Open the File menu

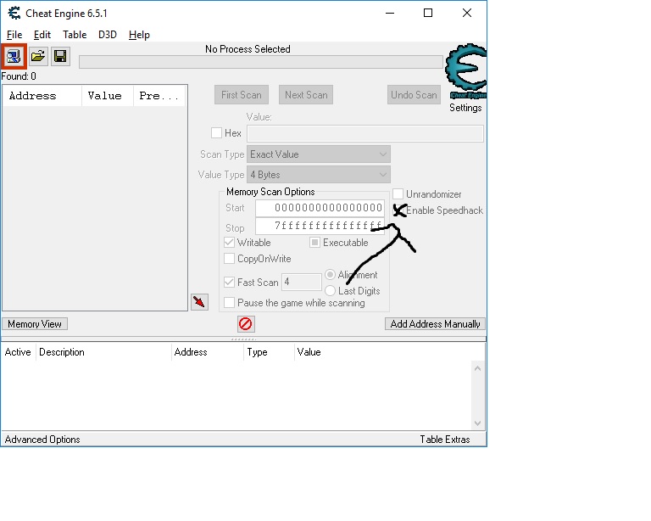click(x=14, y=35)
